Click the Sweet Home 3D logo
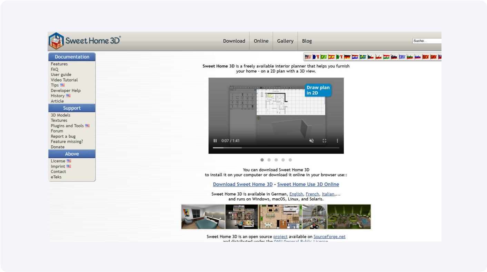This screenshot has height=272, width=487. click(85, 41)
